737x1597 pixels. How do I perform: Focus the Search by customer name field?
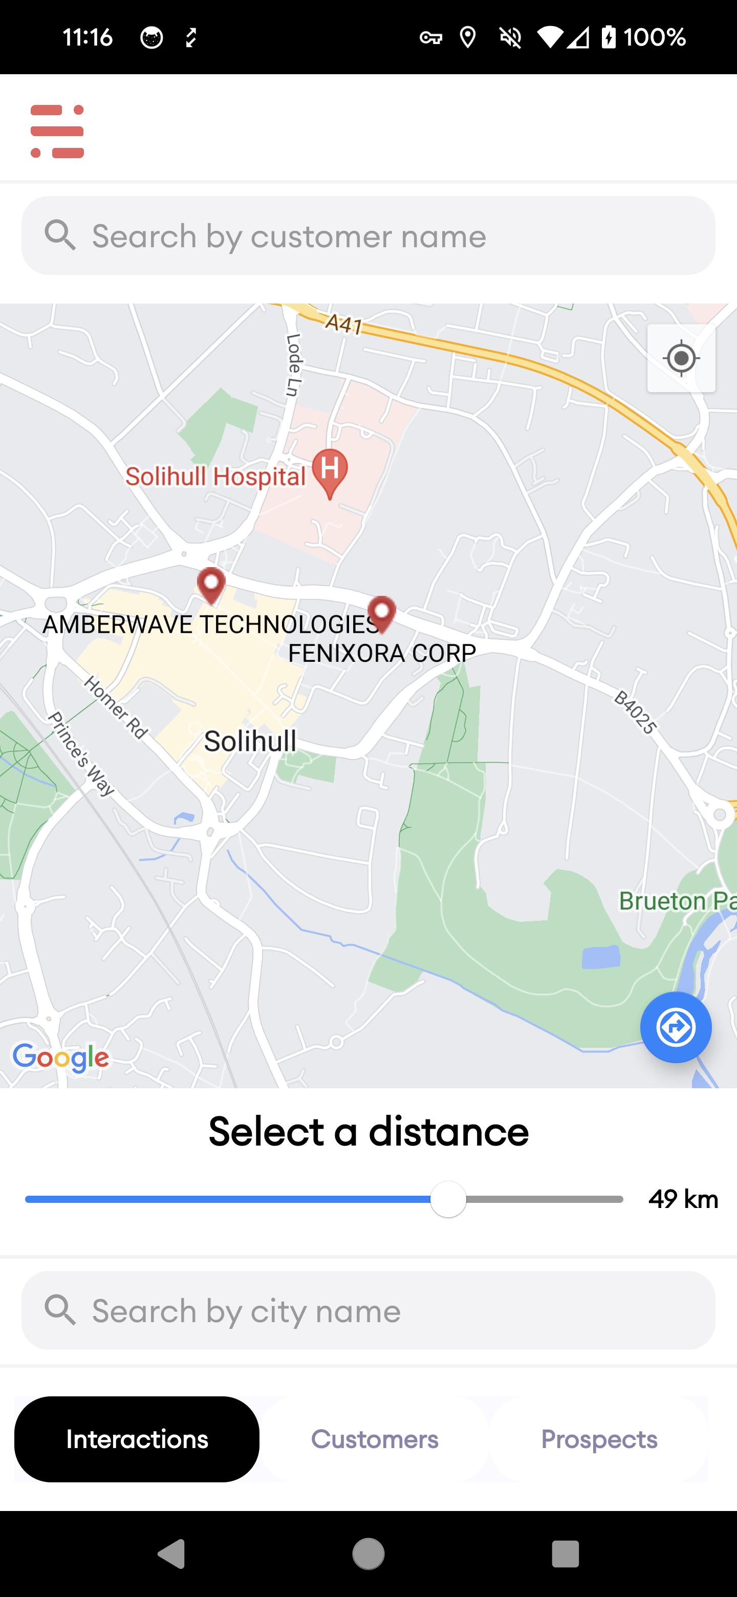click(x=368, y=235)
